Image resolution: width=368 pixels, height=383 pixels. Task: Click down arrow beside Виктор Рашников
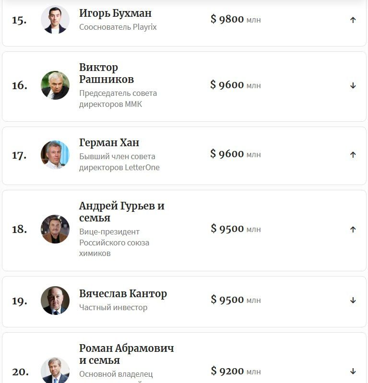click(353, 86)
